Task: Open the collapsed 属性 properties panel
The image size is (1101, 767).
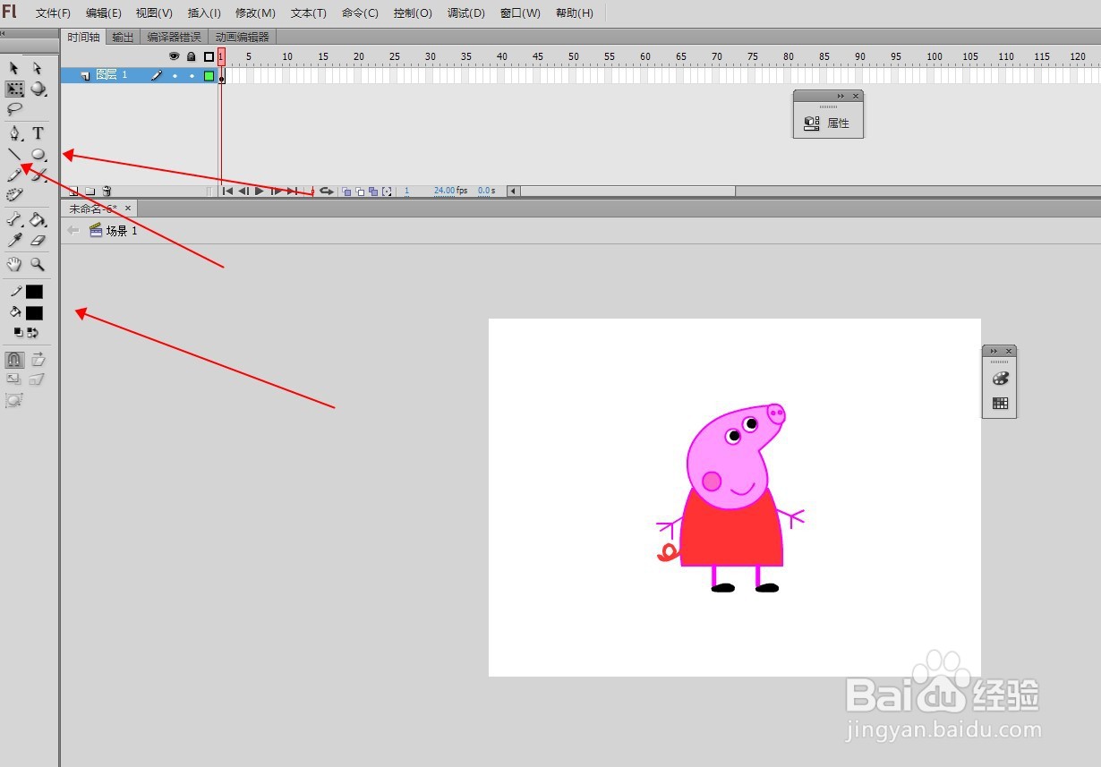Action: (828, 124)
